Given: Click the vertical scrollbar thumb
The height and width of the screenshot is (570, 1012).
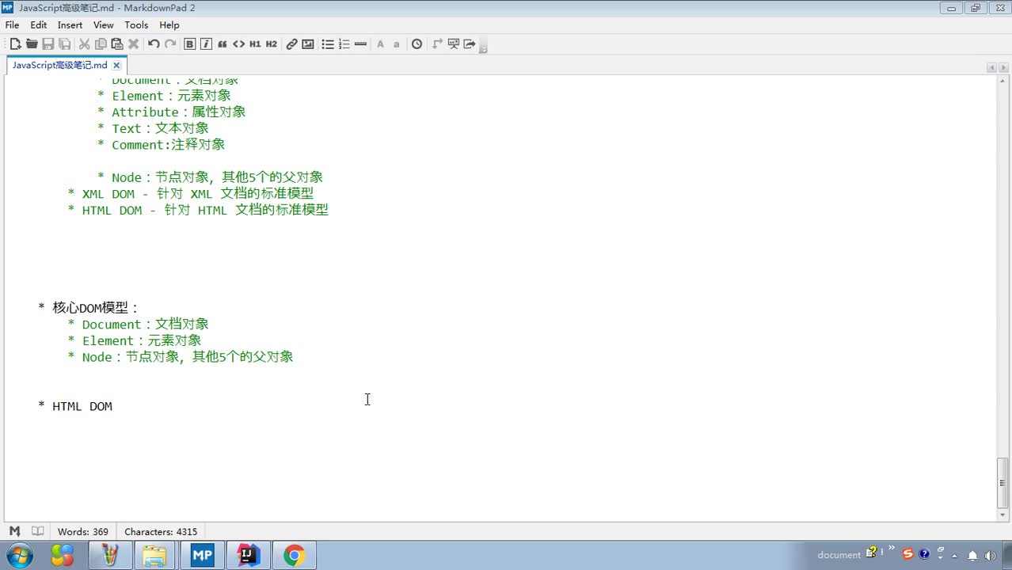Looking at the screenshot, I should [x=1003, y=483].
